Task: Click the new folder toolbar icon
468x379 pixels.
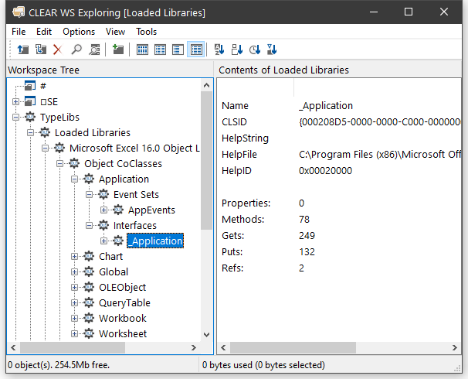Action: click(x=118, y=50)
